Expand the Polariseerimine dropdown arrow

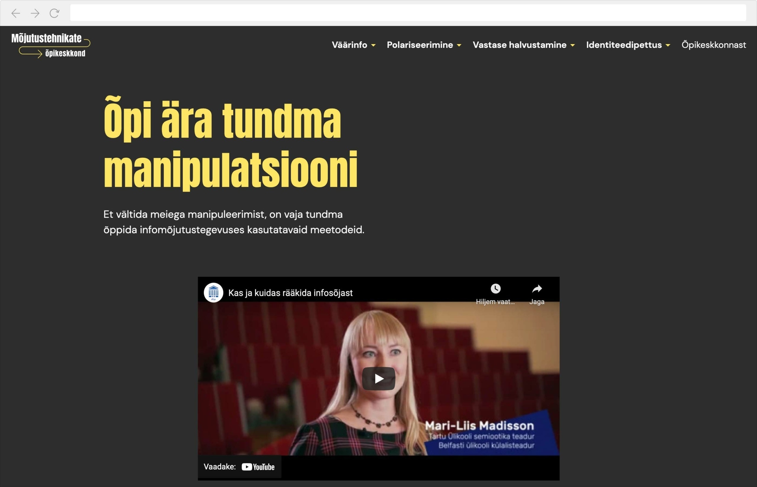pos(459,46)
